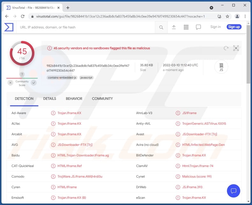Switch to the DETAILS tab
Viewport: 252px width, 205px height.
pyautogui.click(x=50, y=99)
